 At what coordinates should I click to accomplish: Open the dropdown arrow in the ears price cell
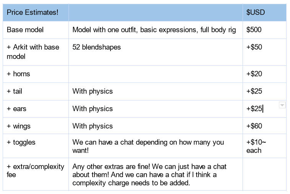282,105
